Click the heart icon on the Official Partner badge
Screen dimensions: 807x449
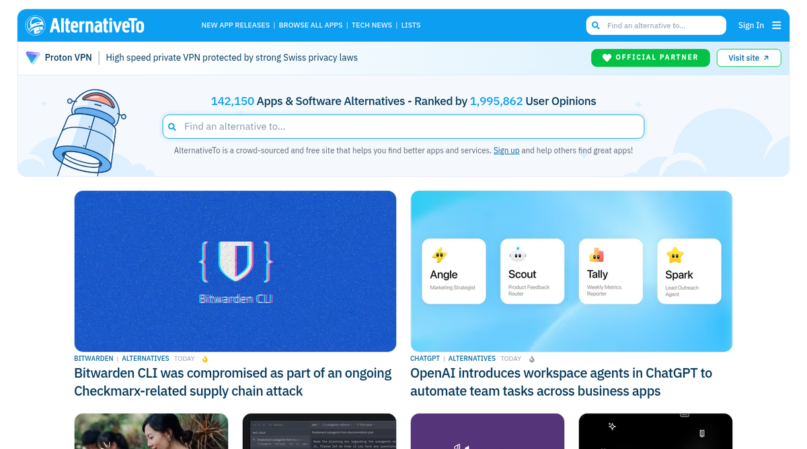point(606,57)
